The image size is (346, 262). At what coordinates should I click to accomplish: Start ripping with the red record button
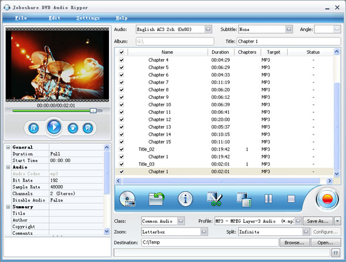327,199
